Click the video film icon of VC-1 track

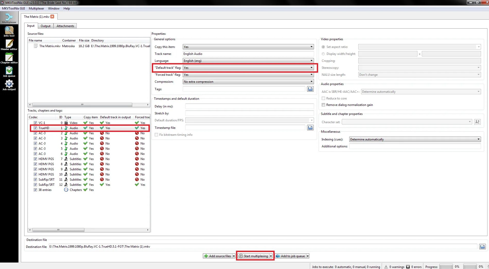tap(66, 123)
